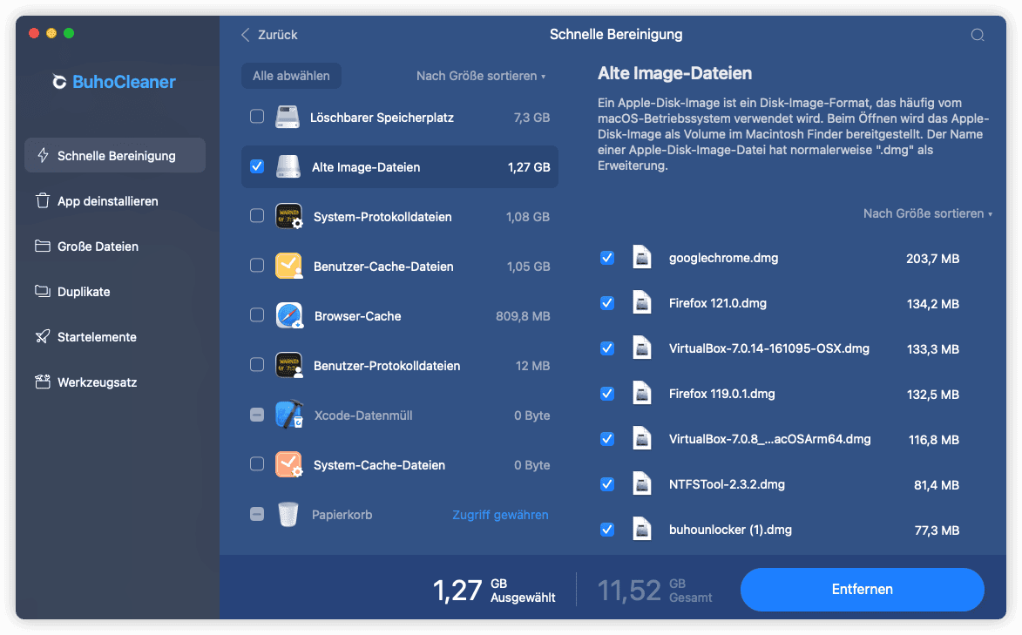The height and width of the screenshot is (635, 1022).
Task: Open Startelemente sidebar section
Action: [x=115, y=336]
